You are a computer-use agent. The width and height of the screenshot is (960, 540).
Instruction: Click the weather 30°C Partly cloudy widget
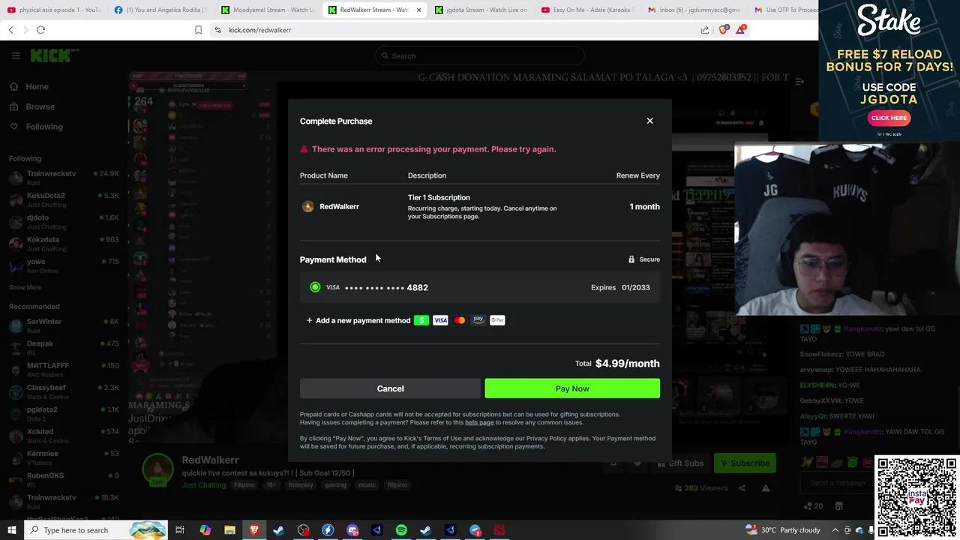783,530
